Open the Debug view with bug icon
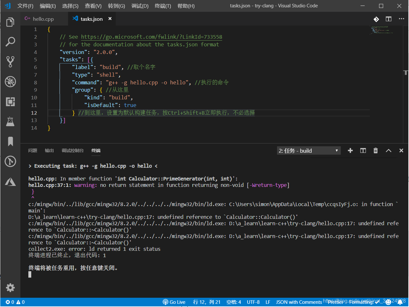409x307 pixels. tap(10, 81)
